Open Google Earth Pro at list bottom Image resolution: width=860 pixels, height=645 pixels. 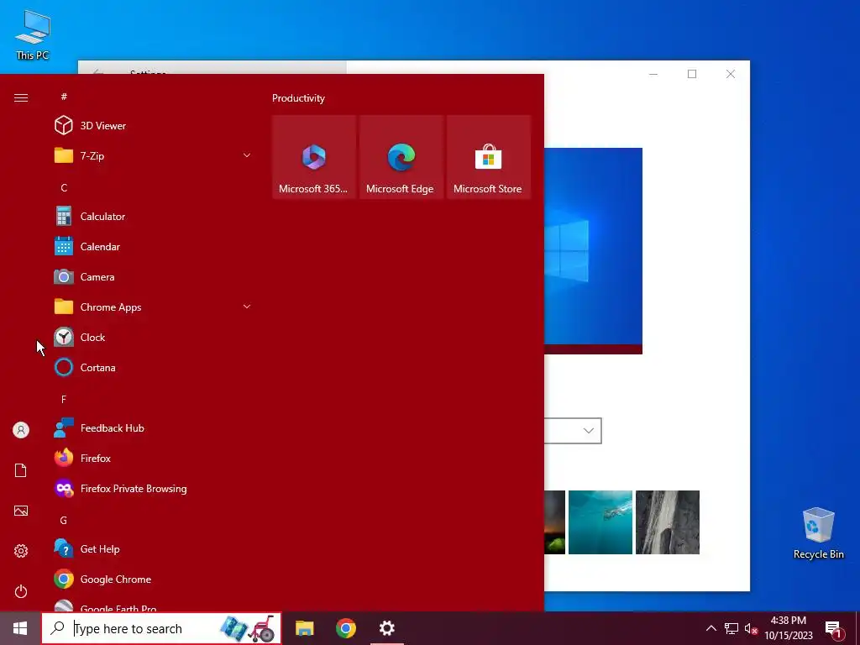[x=153, y=606]
